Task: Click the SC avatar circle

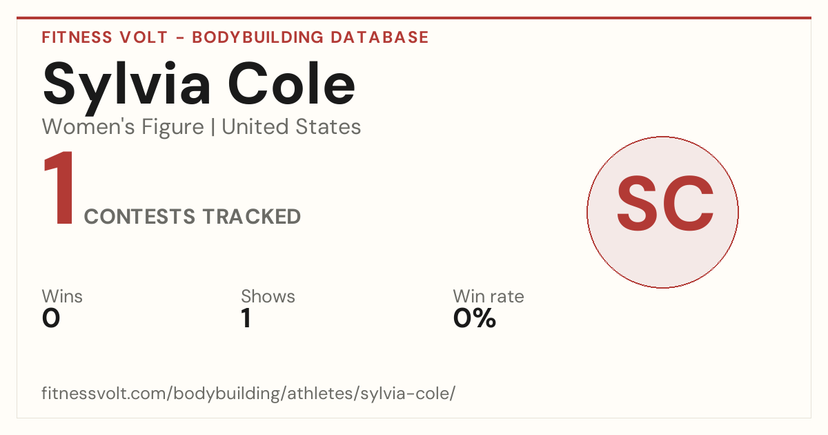Action: [662, 212]
